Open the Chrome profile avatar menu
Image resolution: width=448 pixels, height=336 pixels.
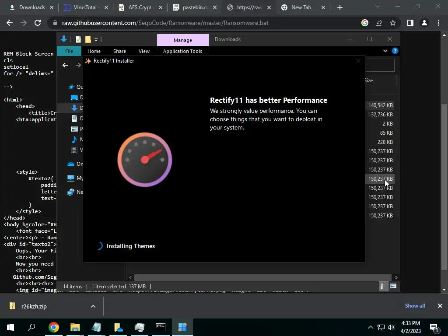[424, 23]
